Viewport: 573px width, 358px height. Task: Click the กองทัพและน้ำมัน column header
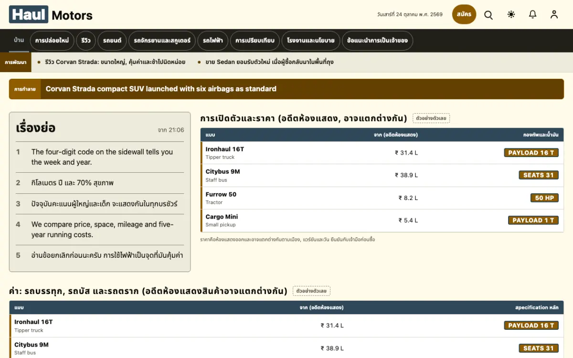point(541,135)
